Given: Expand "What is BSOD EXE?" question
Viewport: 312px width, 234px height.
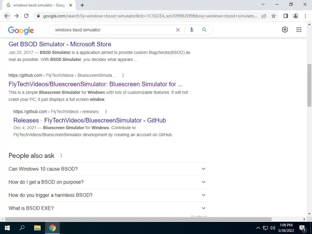Looking at the screenshot, I should click(108, 208).
